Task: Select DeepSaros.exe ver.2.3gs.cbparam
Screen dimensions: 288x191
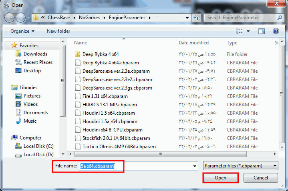Action: click(117, 88)
